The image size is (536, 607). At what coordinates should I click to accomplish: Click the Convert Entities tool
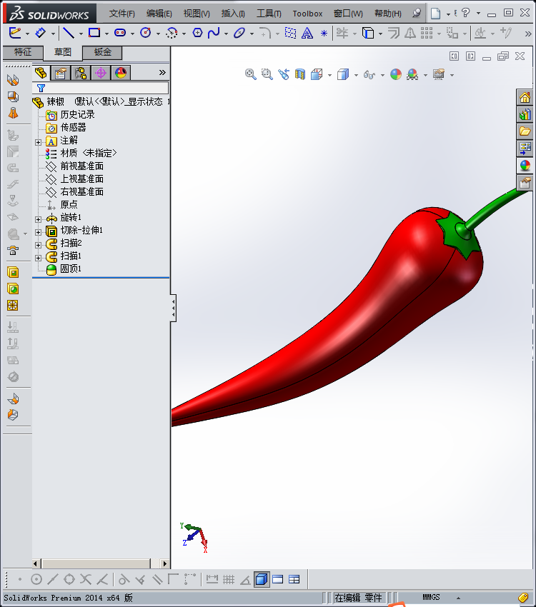point(368,33)
